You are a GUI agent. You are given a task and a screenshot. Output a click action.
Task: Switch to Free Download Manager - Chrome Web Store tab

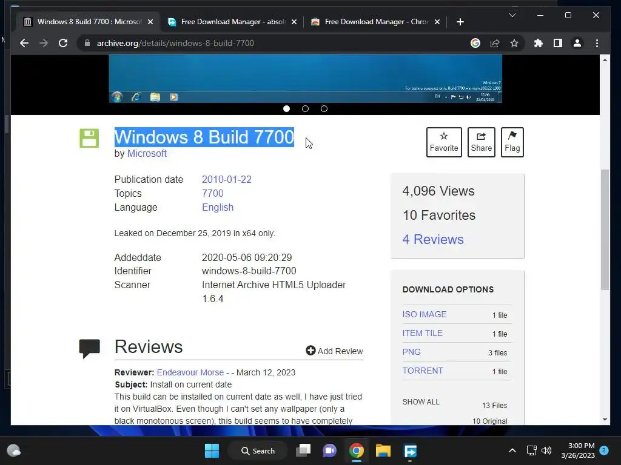point(375,22)
